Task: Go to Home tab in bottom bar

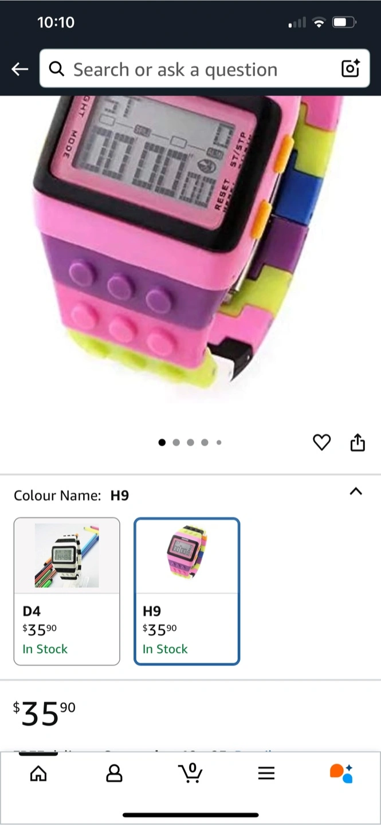Action: click(x=38, y=773)
